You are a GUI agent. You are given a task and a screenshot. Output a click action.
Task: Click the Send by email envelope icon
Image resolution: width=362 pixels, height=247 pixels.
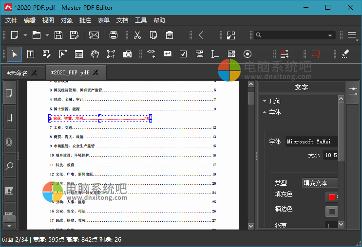click(94, 35)
